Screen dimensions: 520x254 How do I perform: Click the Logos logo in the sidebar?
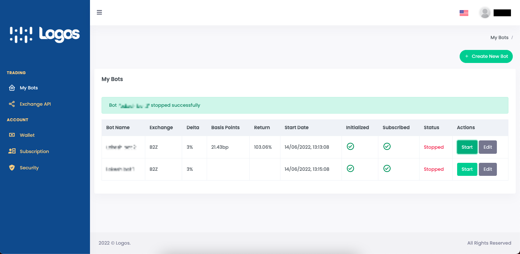click(45, 35)
